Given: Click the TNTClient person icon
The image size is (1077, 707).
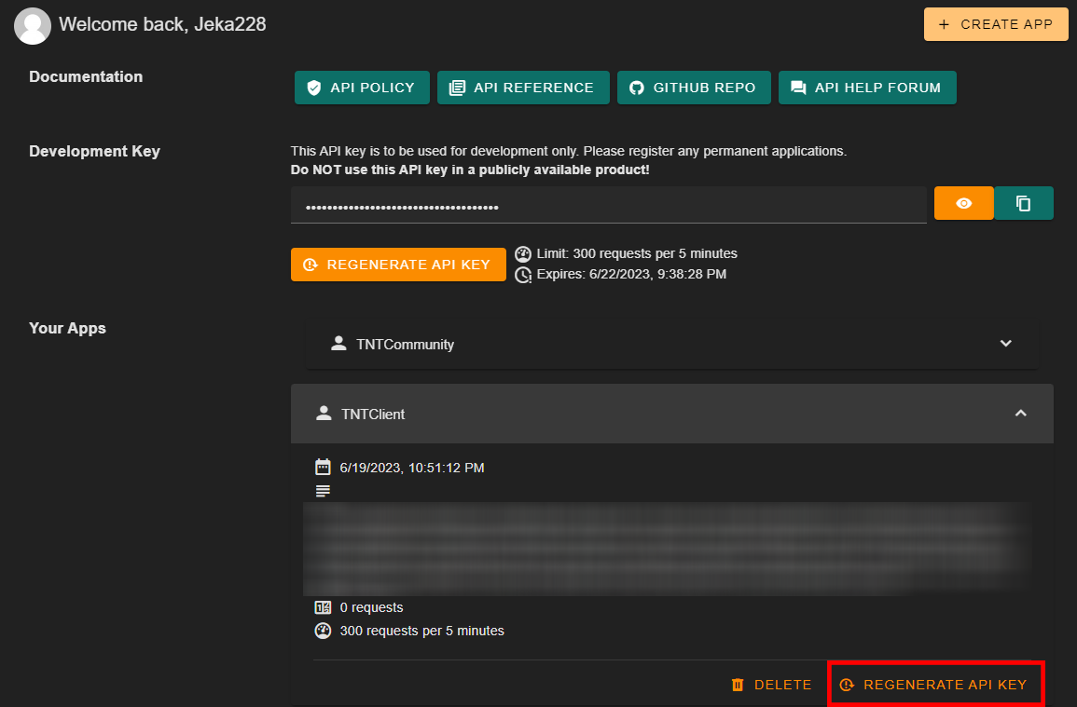Looking at the screenshot, I should pos(324,414).
